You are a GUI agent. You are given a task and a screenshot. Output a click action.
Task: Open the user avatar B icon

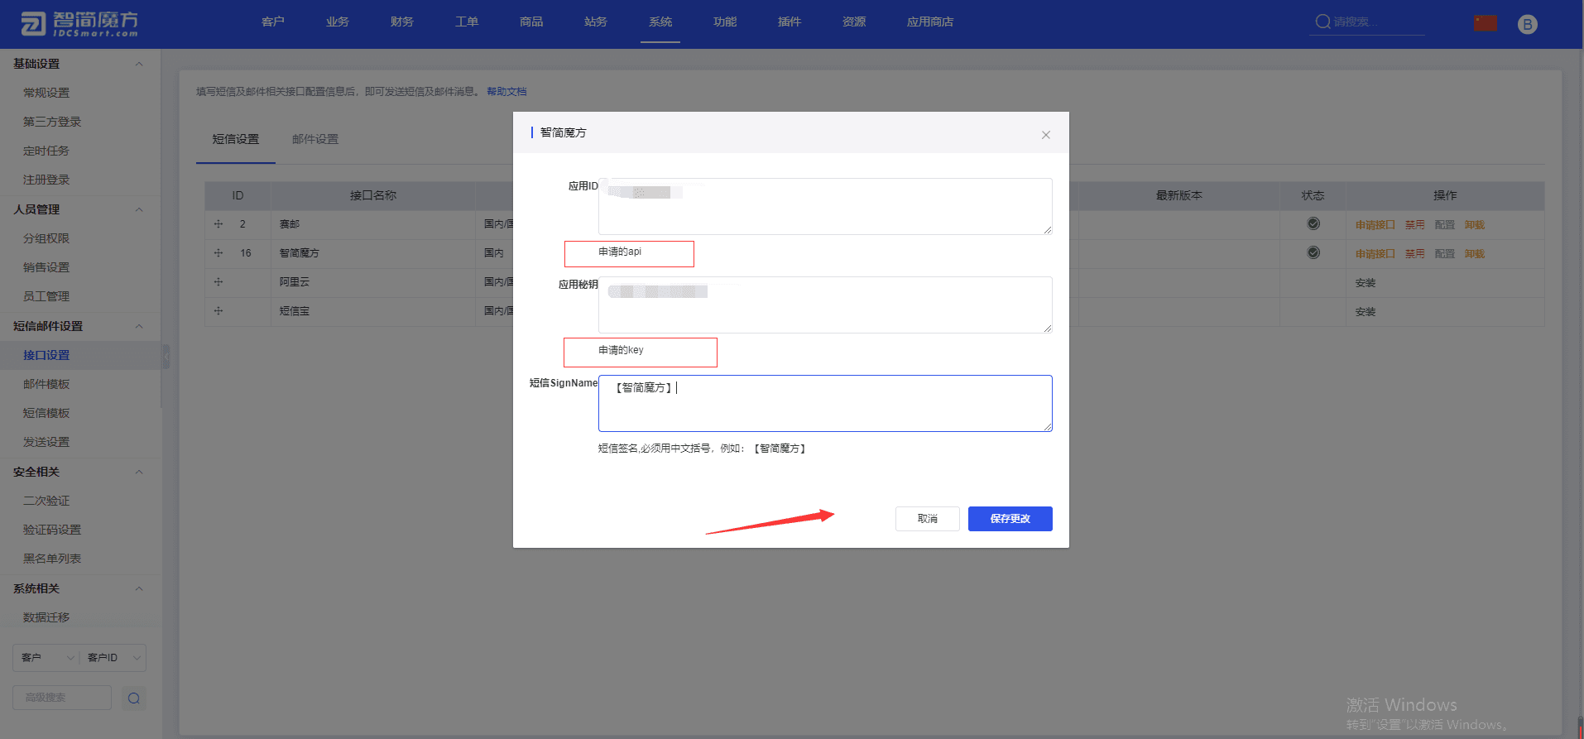[x=1528, y=24]
